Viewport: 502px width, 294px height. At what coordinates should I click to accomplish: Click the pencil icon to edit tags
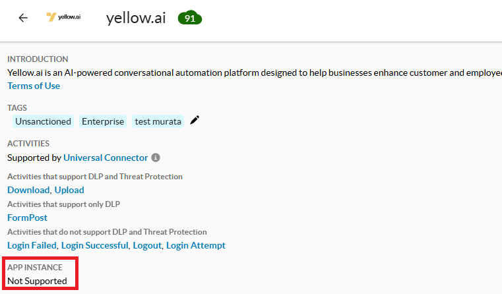click(x=195, y=120)
